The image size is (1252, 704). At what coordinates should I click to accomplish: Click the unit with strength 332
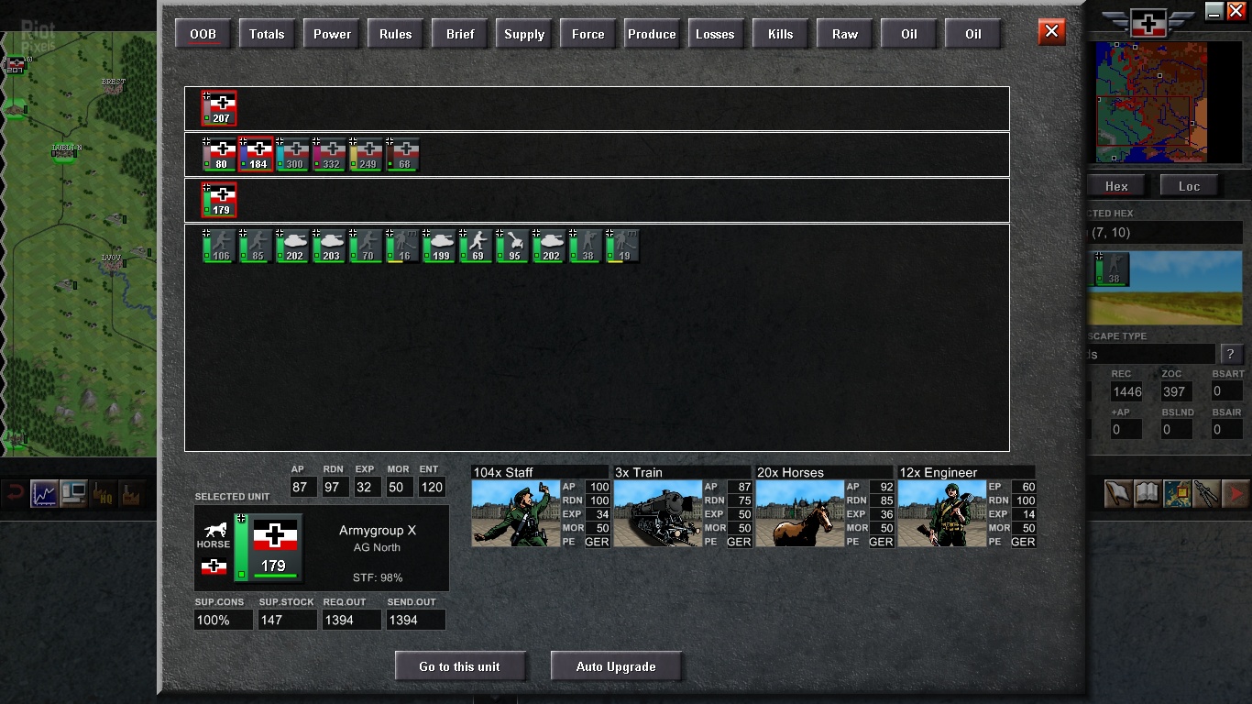click(x=330, y=154)
